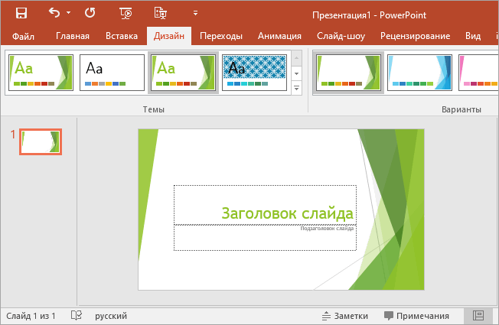Click the Redo/Repeat icon
Screen dimensions: 499x325
90,13
